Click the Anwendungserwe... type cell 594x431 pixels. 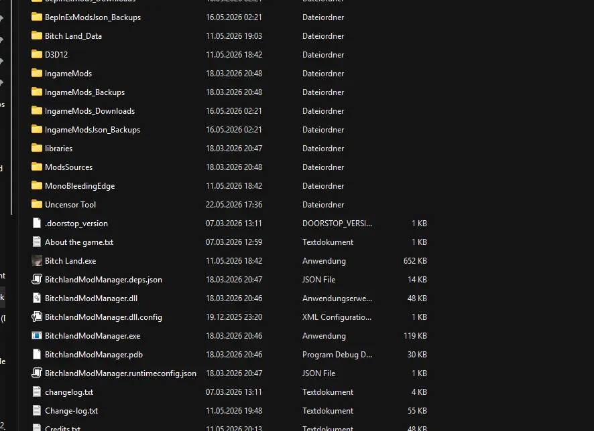[x=337, y=298]
